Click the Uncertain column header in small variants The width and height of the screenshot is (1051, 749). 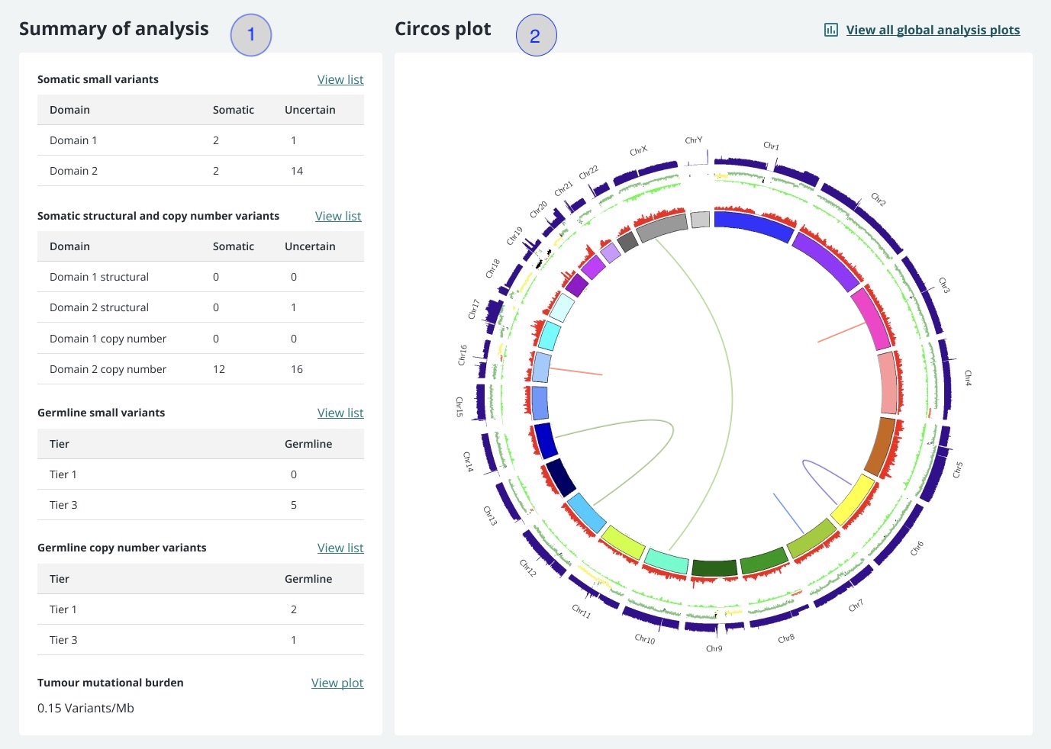[x=310, y=110]
